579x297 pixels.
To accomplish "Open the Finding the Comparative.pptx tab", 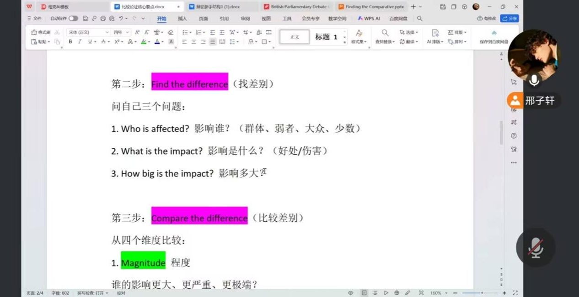I will tap(371, 7).
